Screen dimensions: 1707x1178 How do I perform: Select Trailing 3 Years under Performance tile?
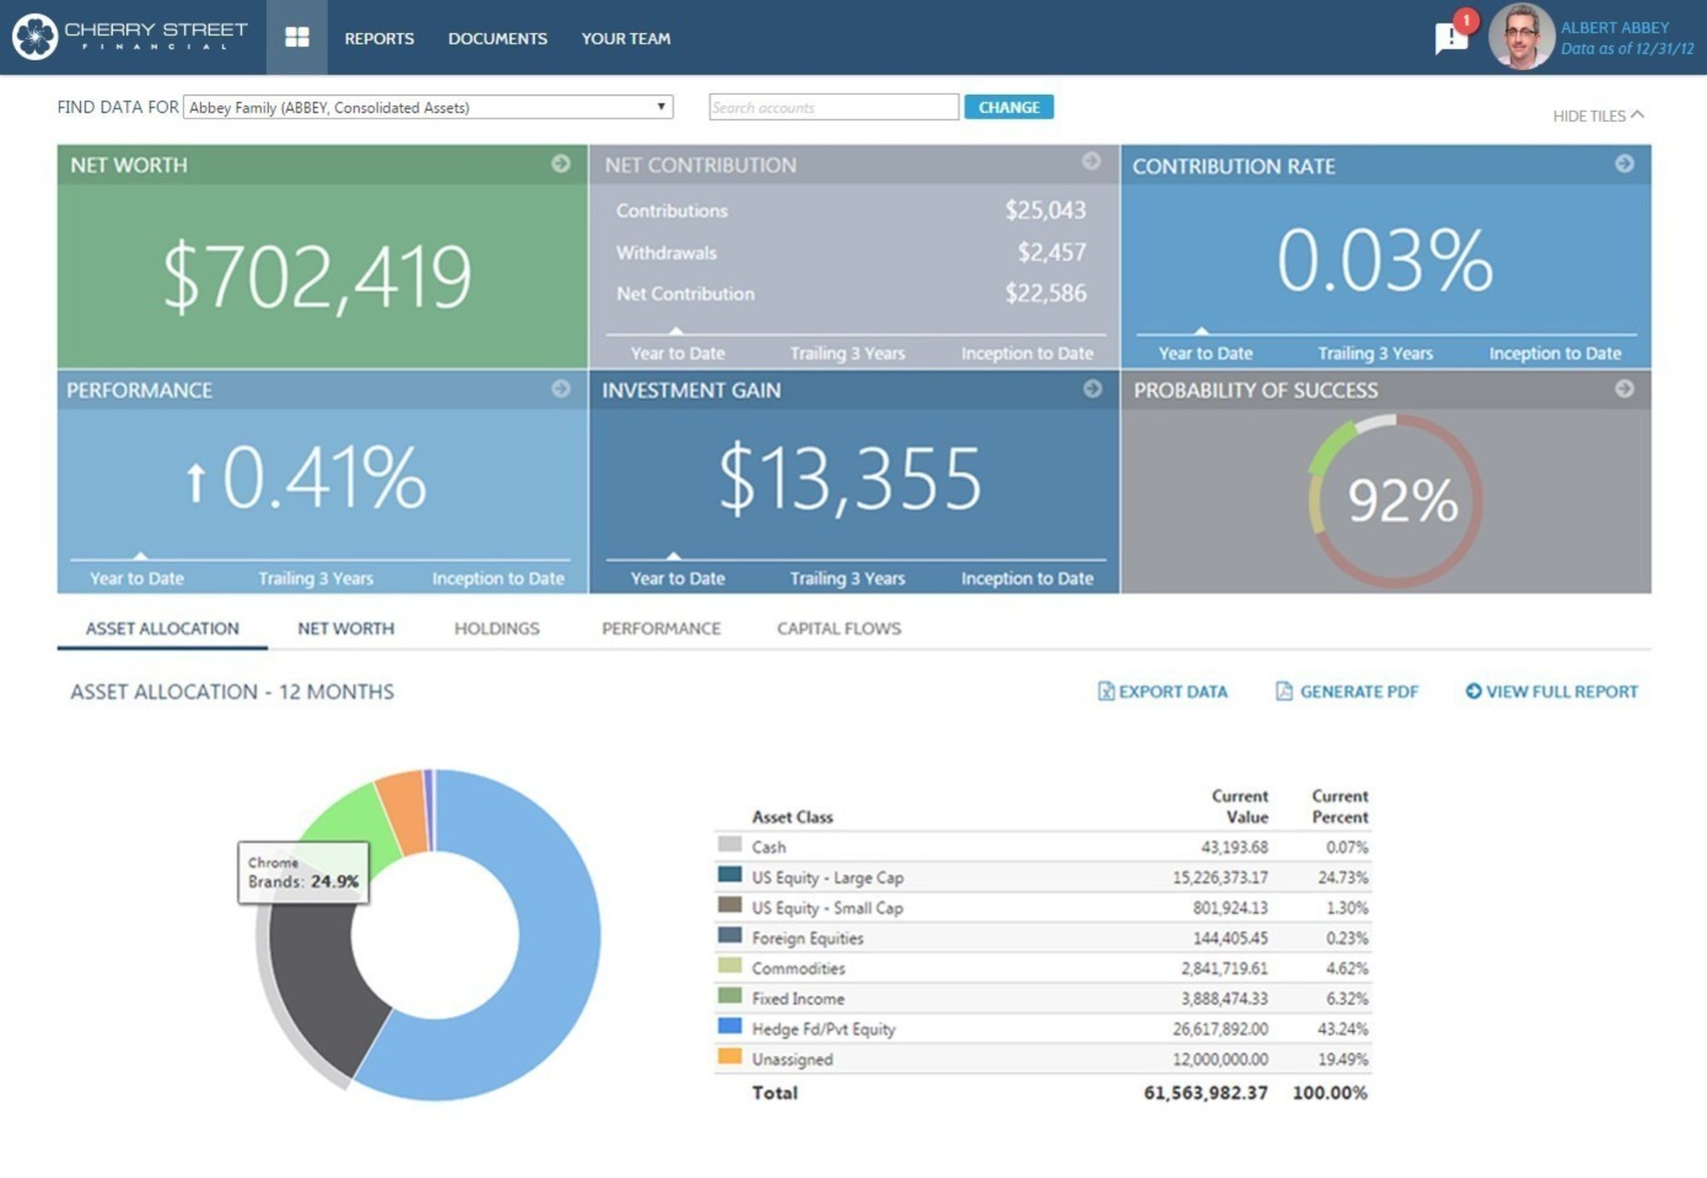316,578
